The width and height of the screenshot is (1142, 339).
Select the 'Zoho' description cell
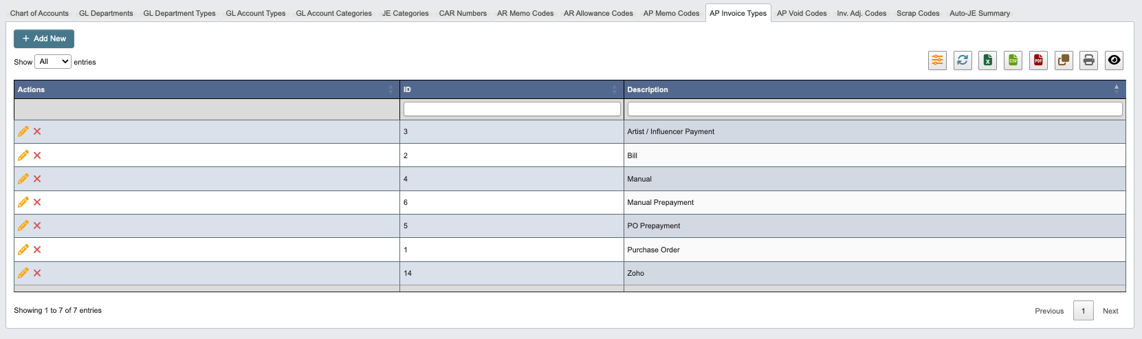tap(875, 273)
